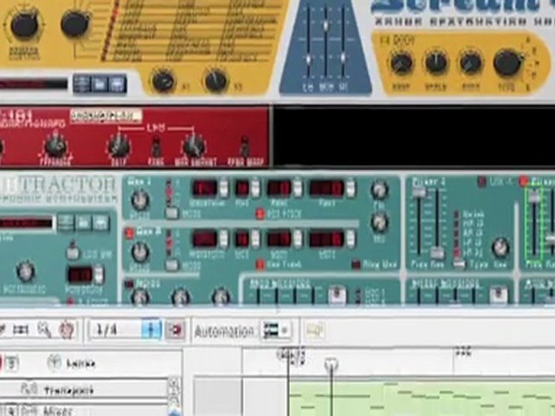Click the Scream 4 Body Reso knob
The image size is (555, 416).
pyautogui.click(x=402, y=64)
